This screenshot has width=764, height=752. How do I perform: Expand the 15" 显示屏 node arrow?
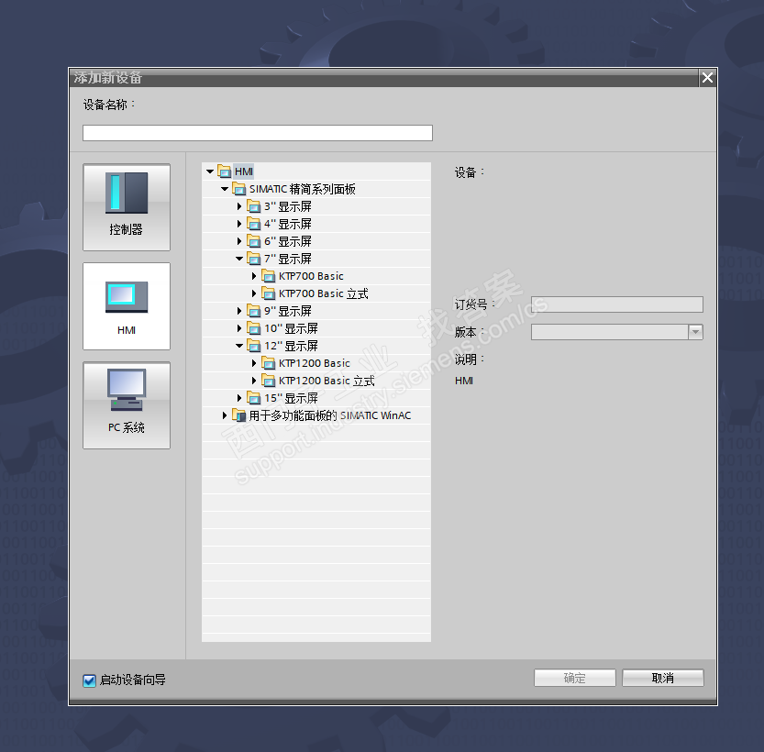click(x=239, y=398)
